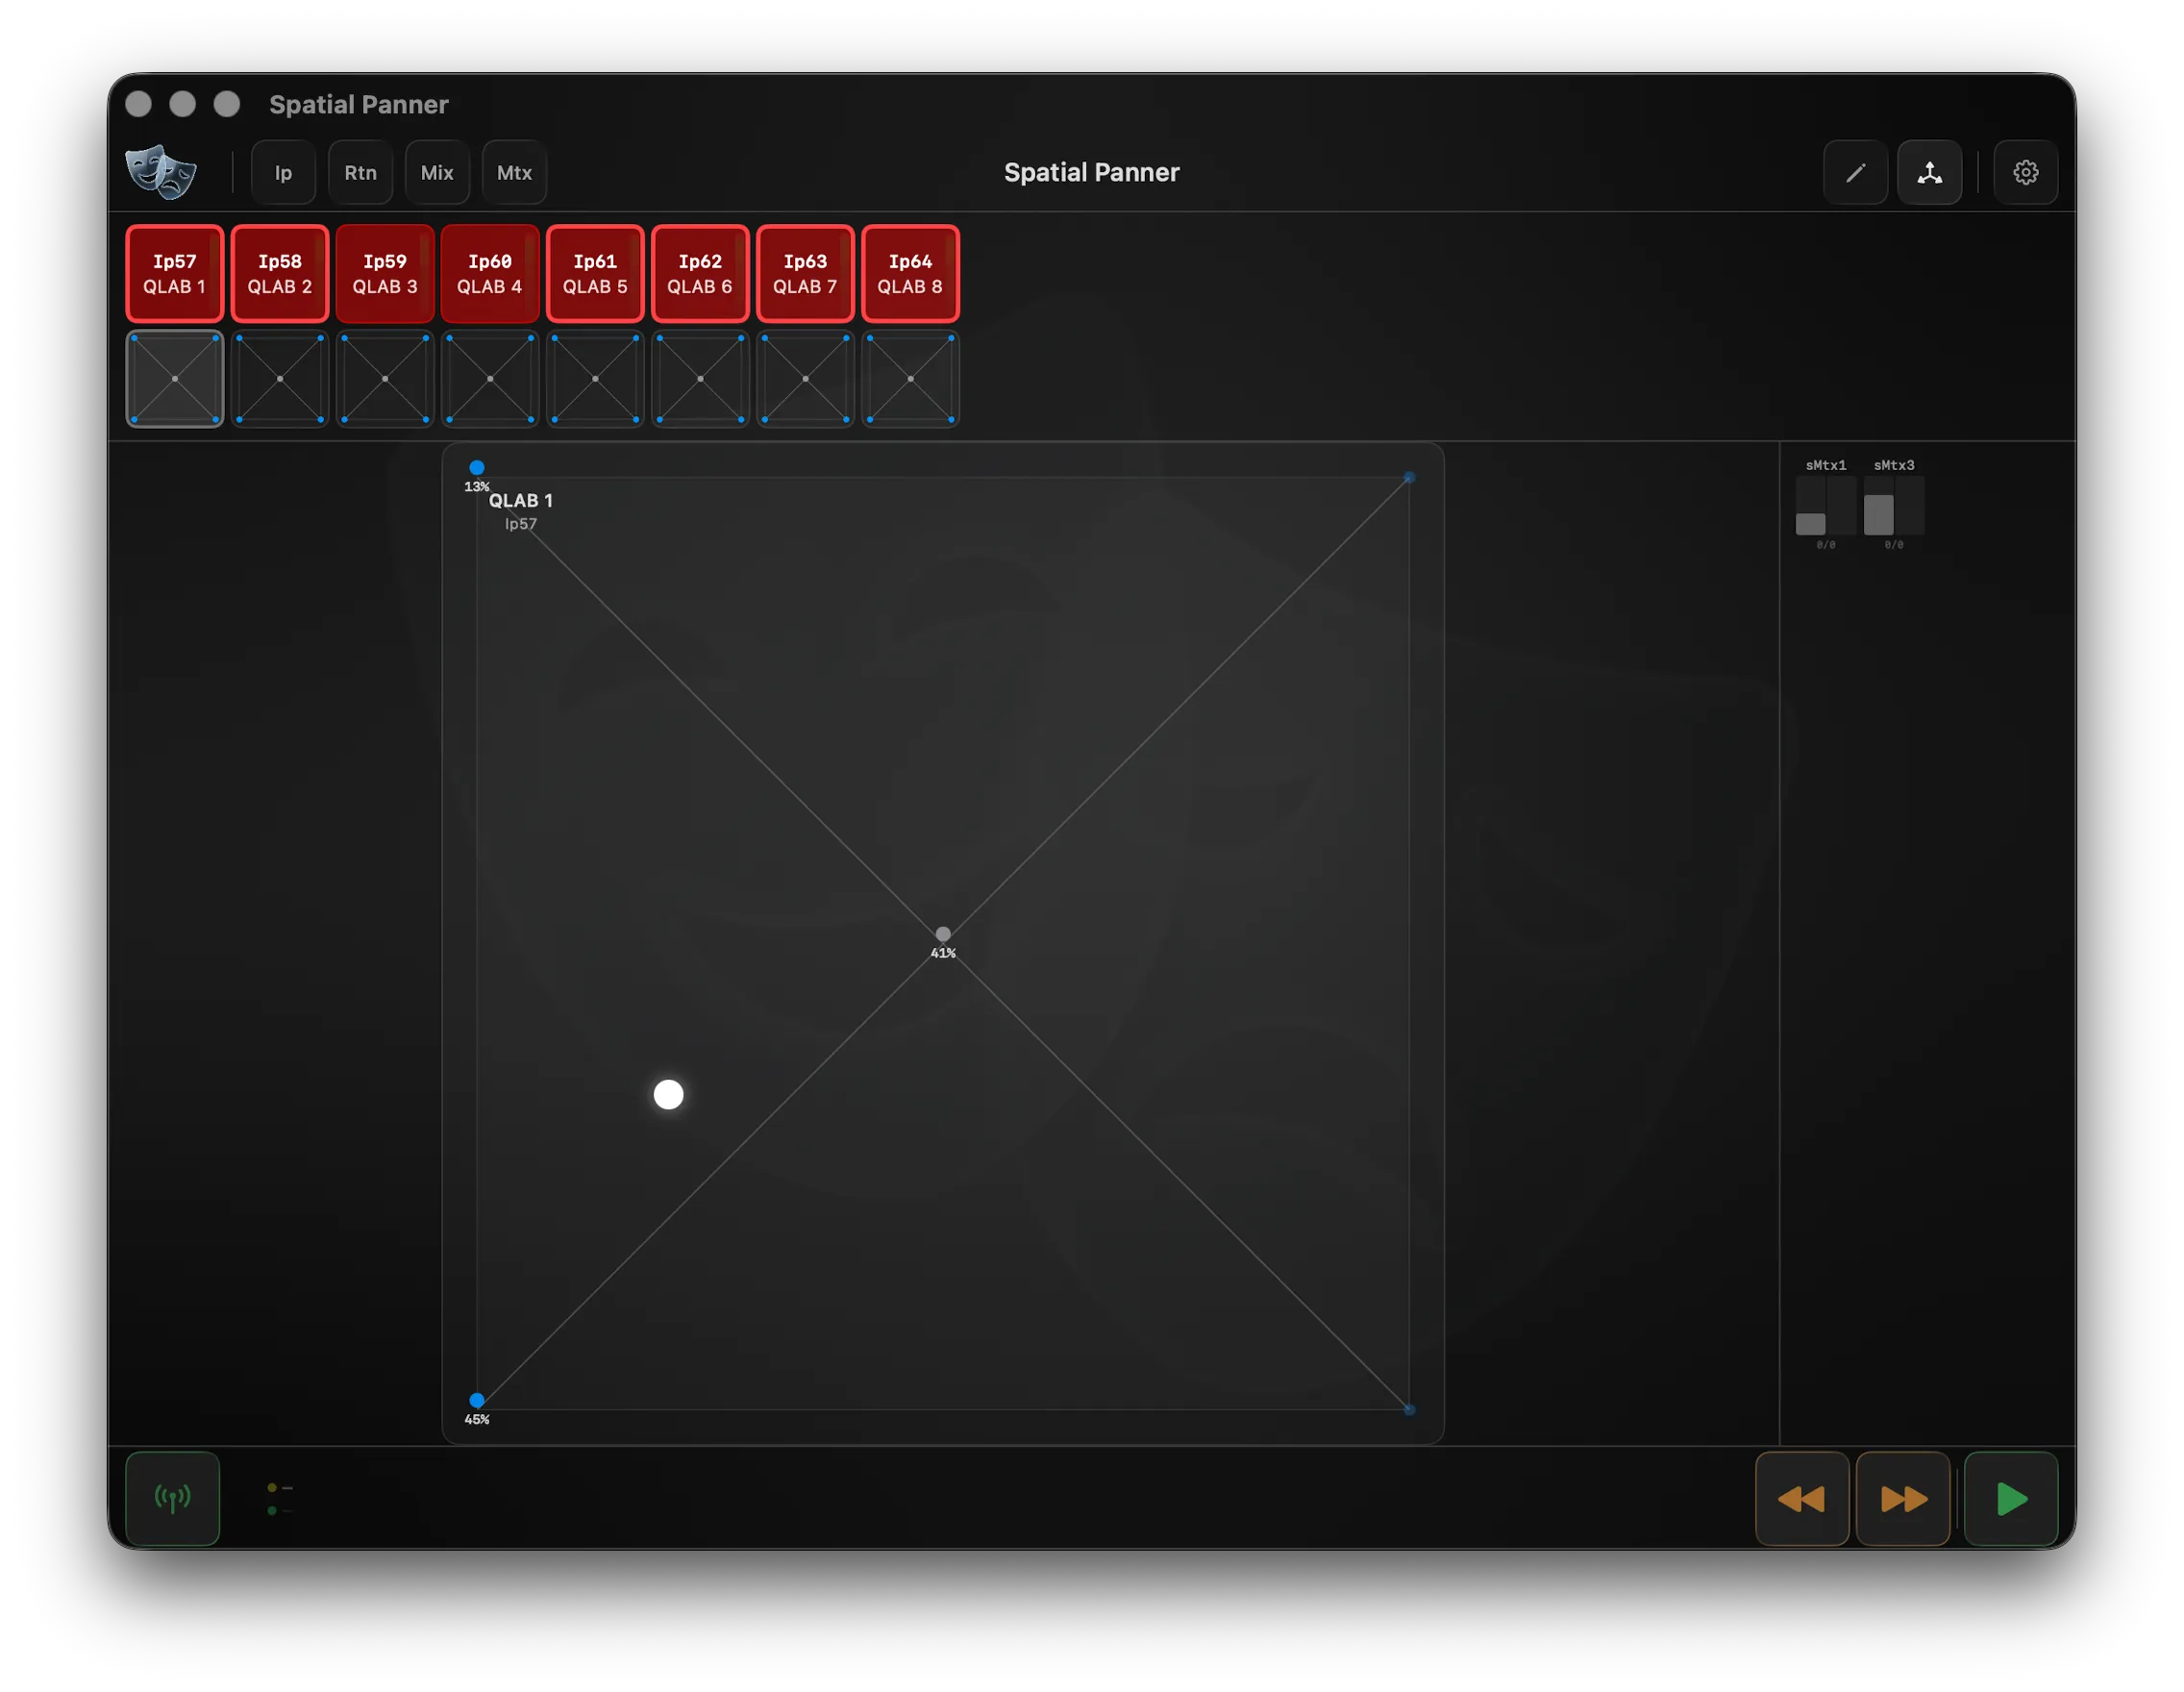
Task: Select the Ip61 QLAB 5 input
Action: pyautogui.click(x=595, y=273)
